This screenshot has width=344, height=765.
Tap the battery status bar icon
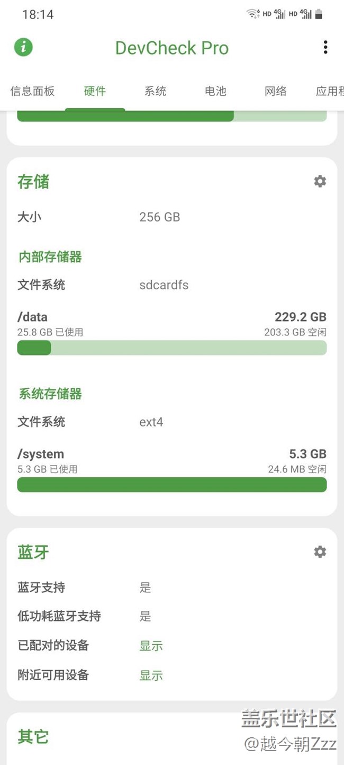click(x=319, y=14)
